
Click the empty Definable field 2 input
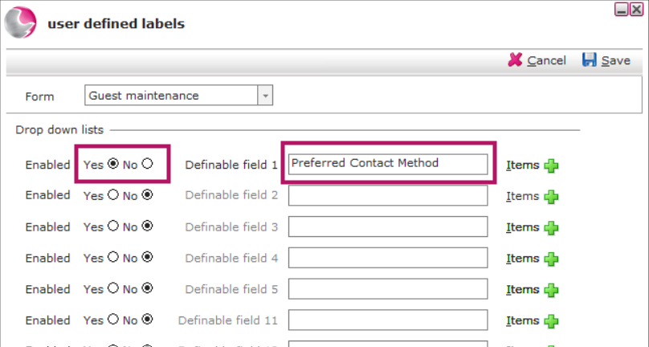click(388, 195)
